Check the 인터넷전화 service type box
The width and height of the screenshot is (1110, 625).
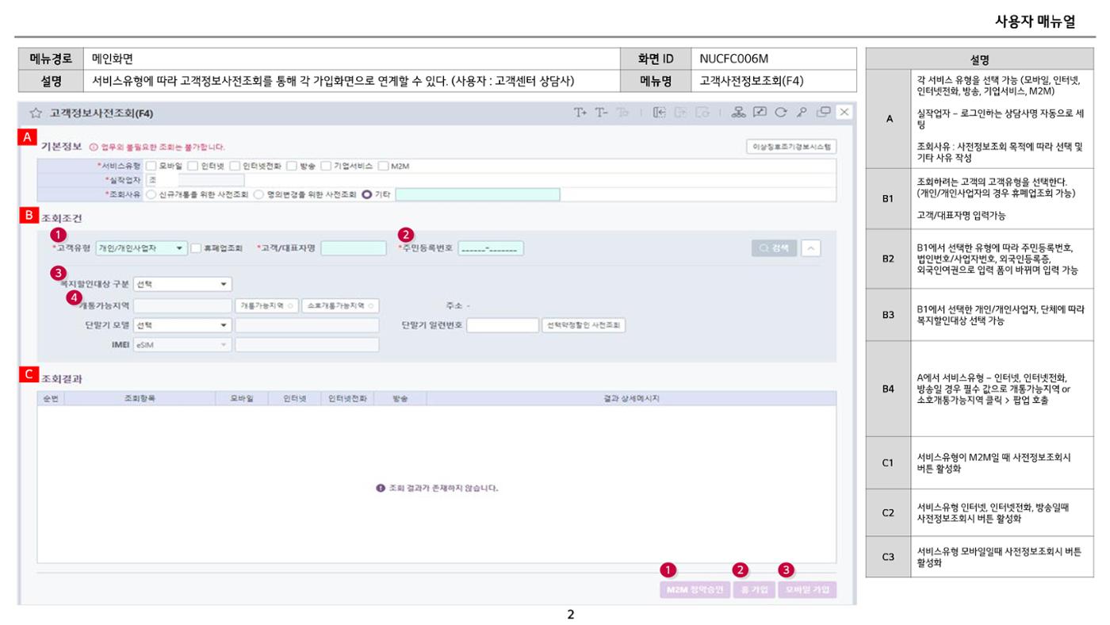[x=235, y=167]
